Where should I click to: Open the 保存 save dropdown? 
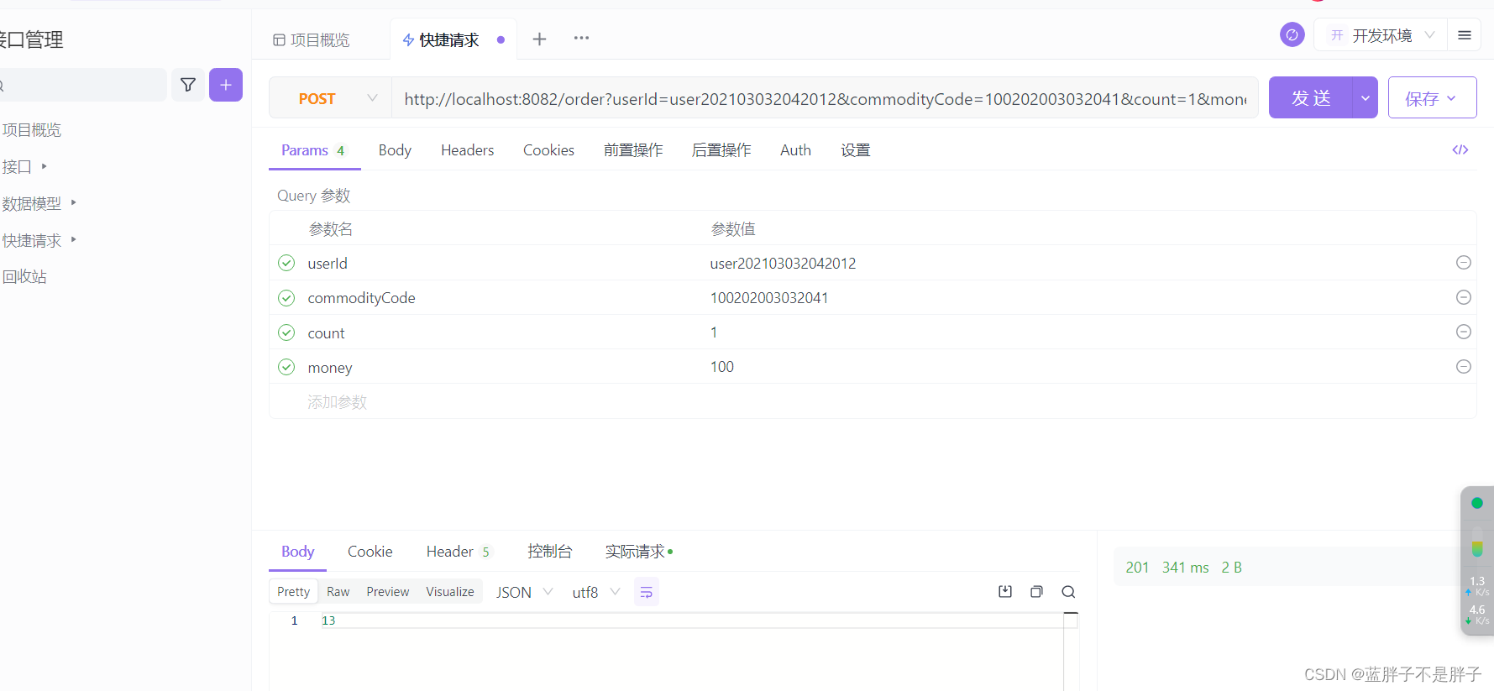coord(1432,98)
